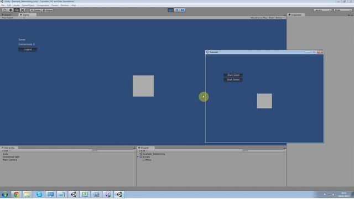Select the Hierarchy tab

[9, 148]
